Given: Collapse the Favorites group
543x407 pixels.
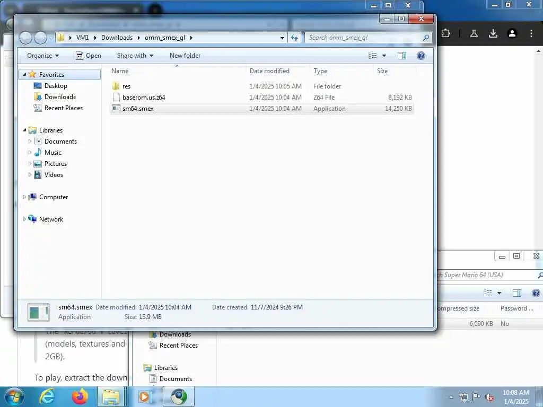Looking at the screenshot, I should click(x=24, y=74).
